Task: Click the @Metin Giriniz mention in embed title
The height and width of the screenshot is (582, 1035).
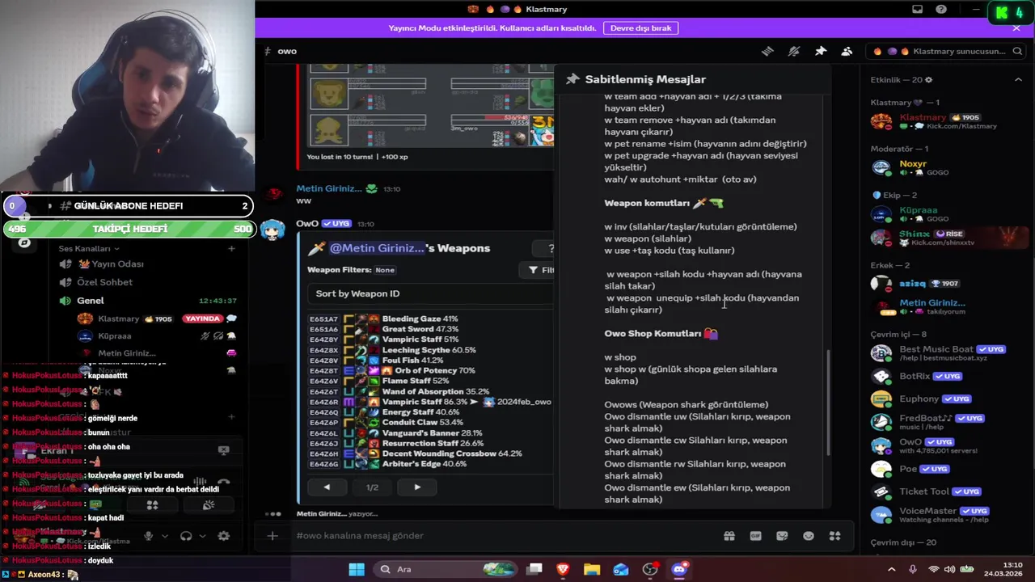Action: [378, 248]
